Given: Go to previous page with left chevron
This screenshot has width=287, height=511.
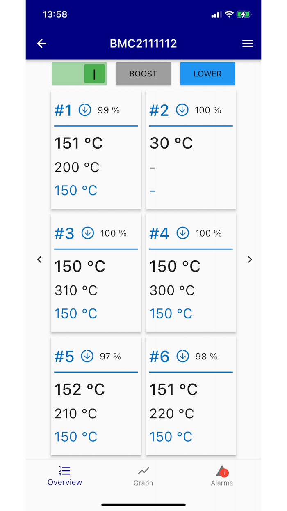Looking at the screenshot, I should 39,260.
